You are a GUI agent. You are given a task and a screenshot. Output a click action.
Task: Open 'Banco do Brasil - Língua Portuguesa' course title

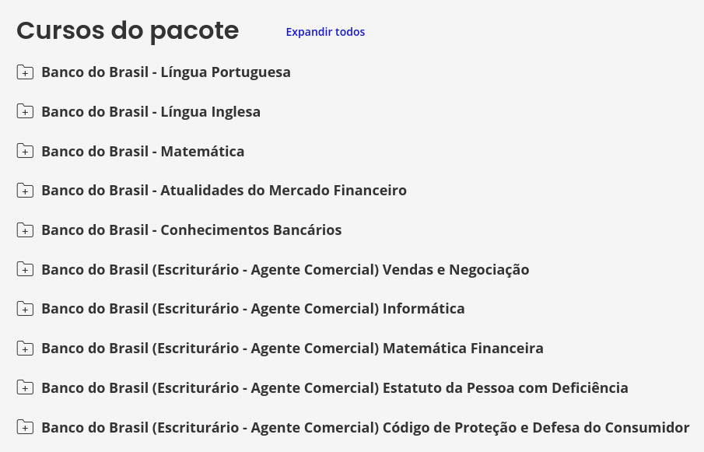tap(166, 72)
